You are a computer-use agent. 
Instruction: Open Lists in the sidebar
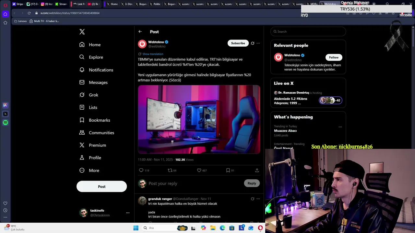[x=88, y=107]
